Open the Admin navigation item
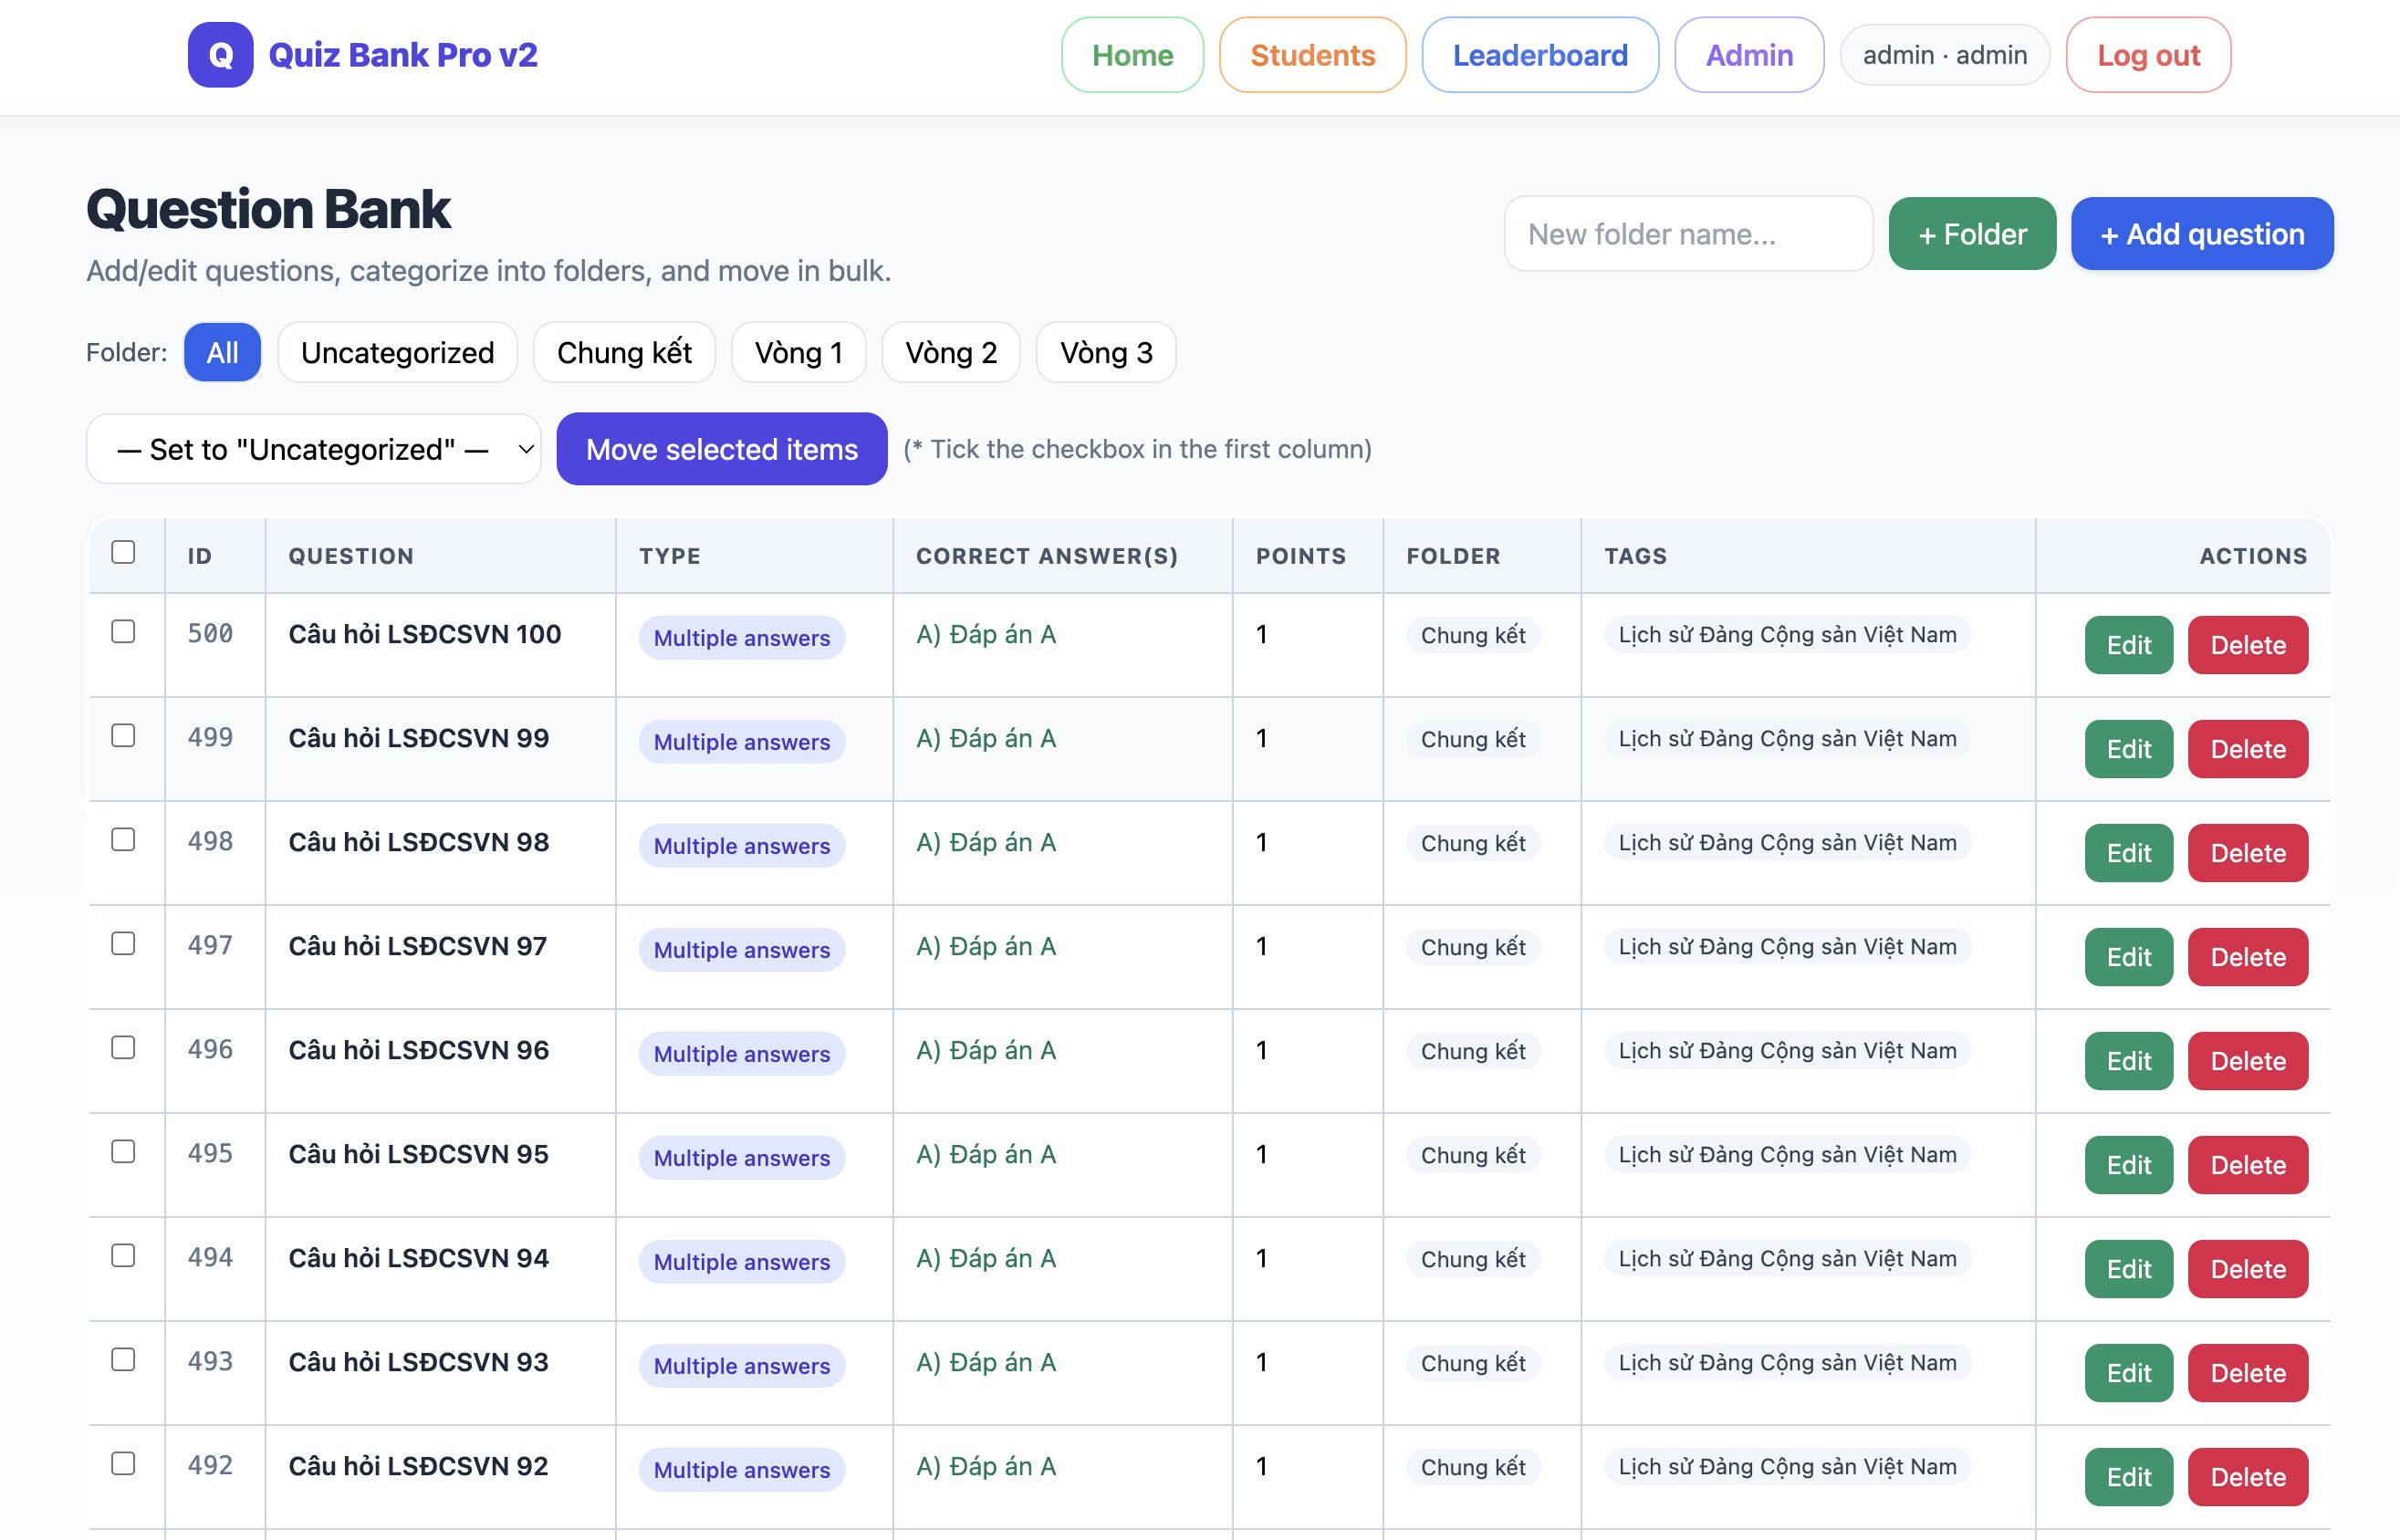 point(1748,55)
